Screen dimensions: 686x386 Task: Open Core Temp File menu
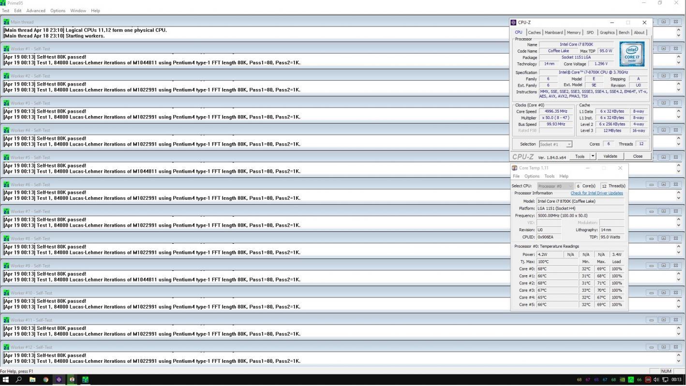point(516,176)
